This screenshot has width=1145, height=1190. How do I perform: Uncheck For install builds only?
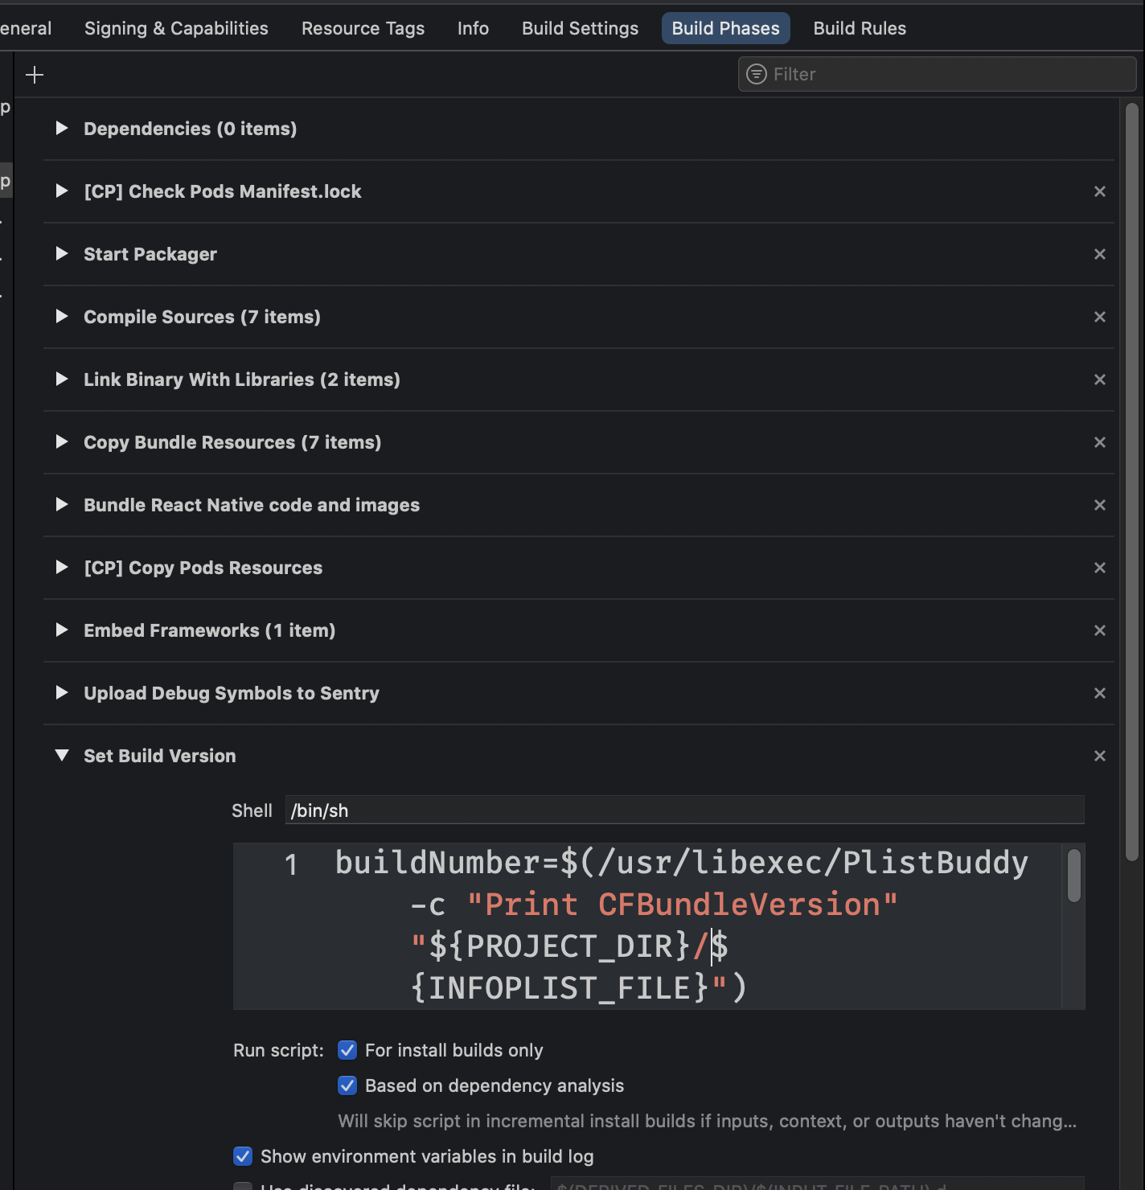point(347,1050)
